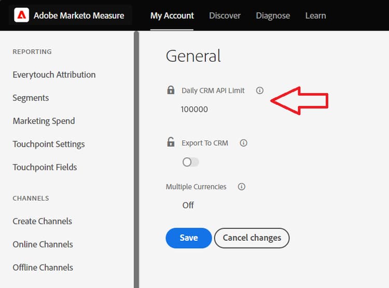
Task: Open the My Account tab
Action: click(172, 16)
